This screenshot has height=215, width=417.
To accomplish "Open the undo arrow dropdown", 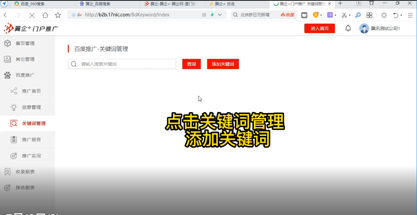I will (x=401, y=15).
